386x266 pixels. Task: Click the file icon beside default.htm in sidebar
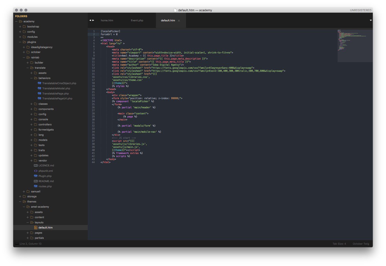point(36,227)
